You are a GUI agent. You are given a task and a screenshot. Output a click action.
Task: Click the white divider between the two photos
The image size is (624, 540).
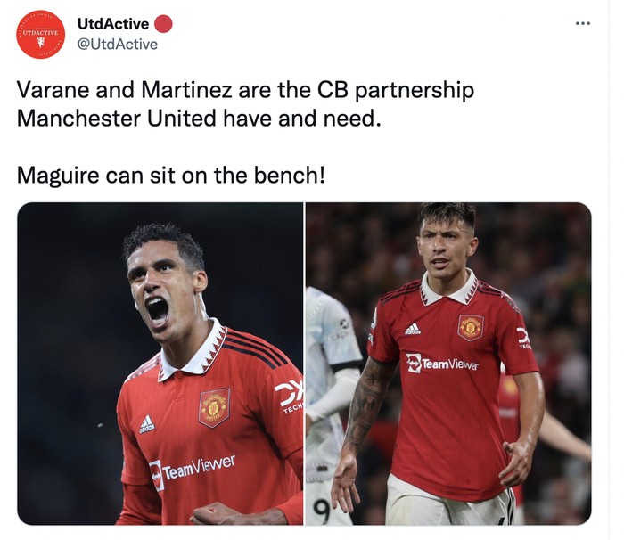[x=305, y=364]
